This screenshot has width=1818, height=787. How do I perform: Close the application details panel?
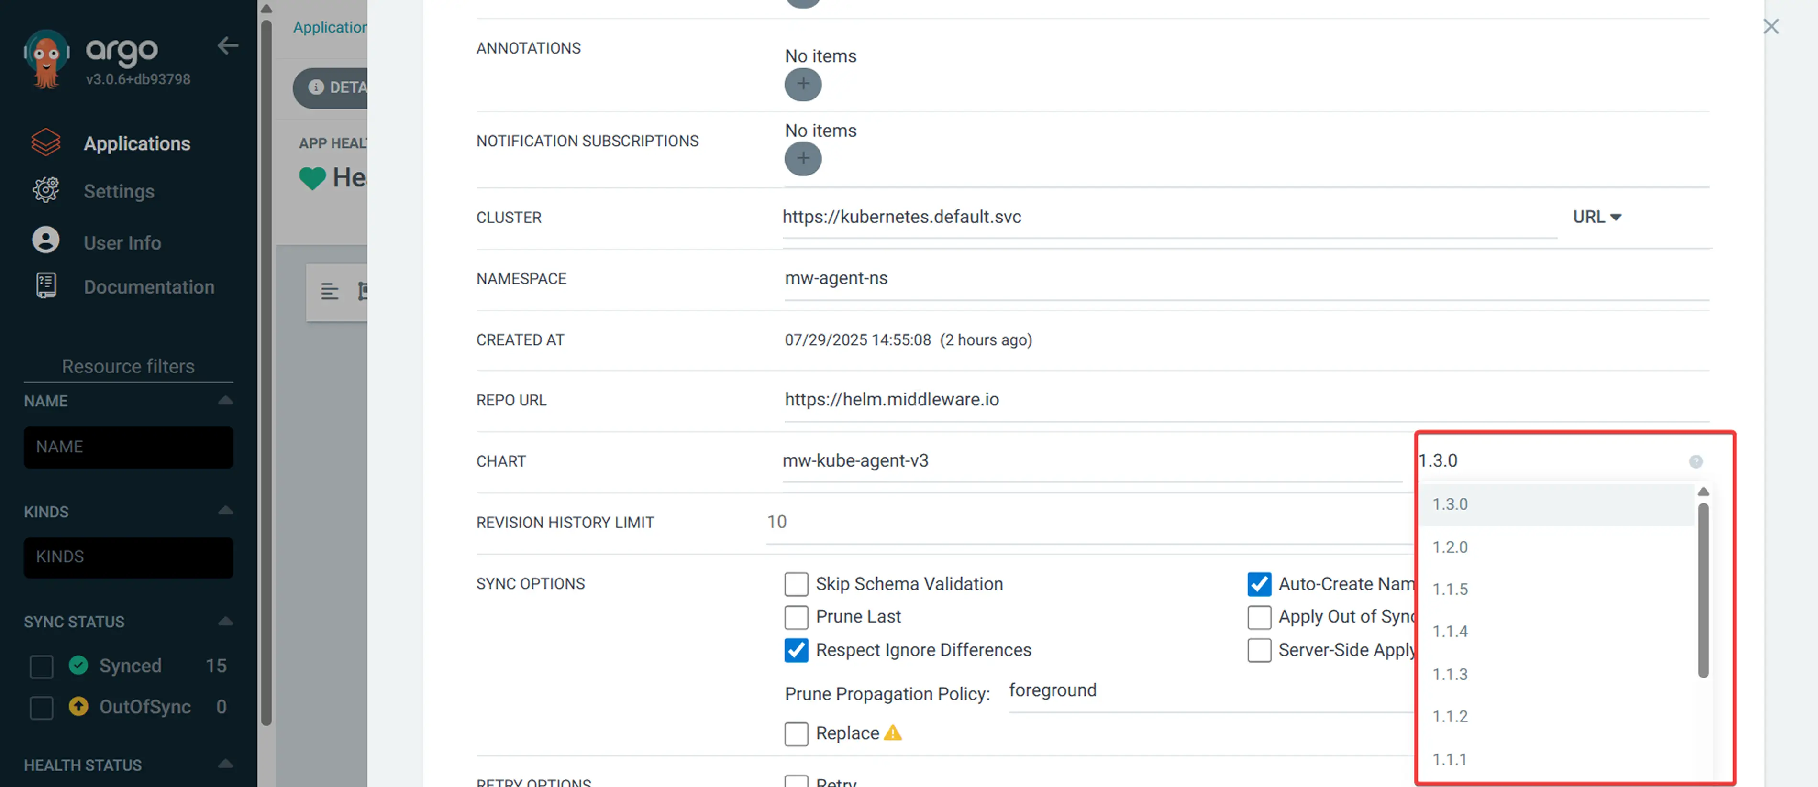coord(1771,27)
